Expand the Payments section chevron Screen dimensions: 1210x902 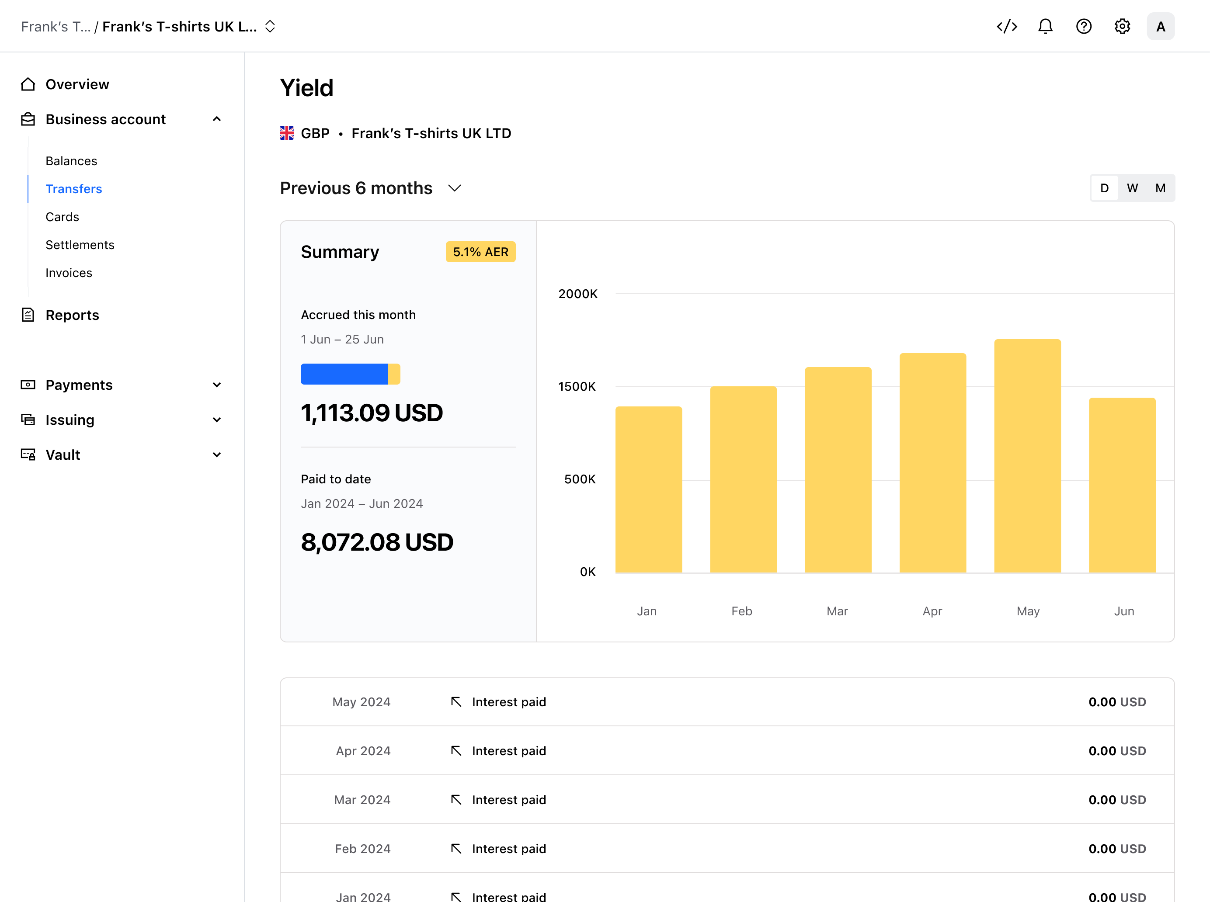pos(217,385)
